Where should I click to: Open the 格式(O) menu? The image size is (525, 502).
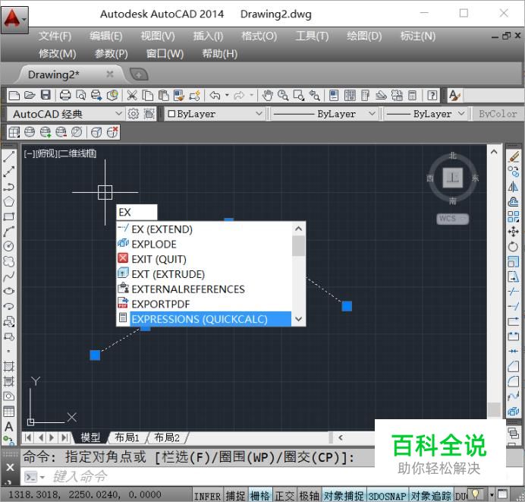(x=259, y=36)
